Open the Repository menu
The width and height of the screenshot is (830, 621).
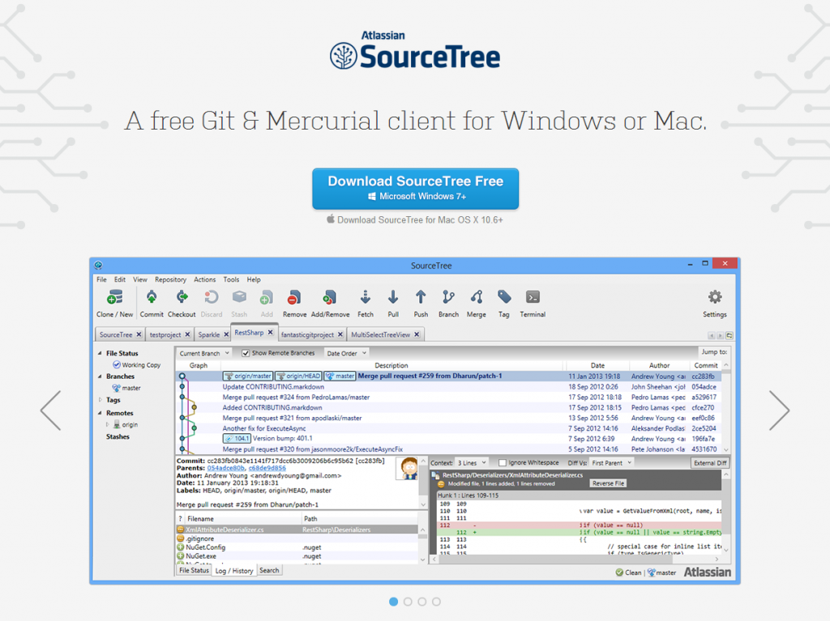[x=170, y=279]
